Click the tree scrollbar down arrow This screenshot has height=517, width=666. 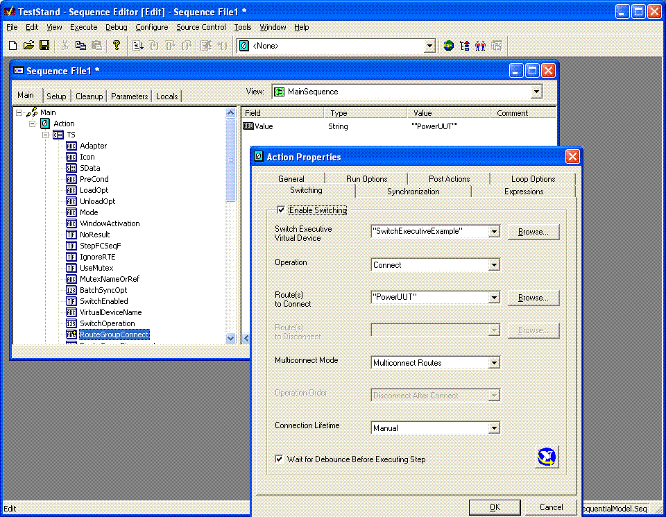click(x=230, y=338)
